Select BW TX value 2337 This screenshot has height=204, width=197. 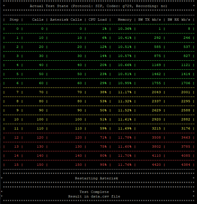coord(156,101)
